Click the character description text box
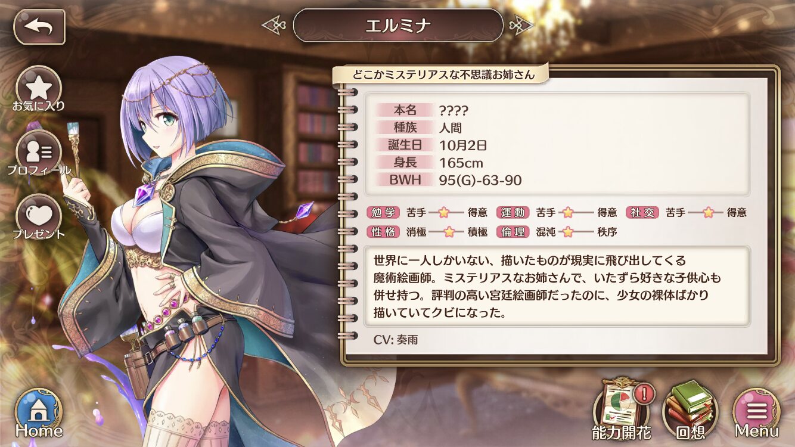Viewport: 795px width, 447px height. click(x=557, y=286)
